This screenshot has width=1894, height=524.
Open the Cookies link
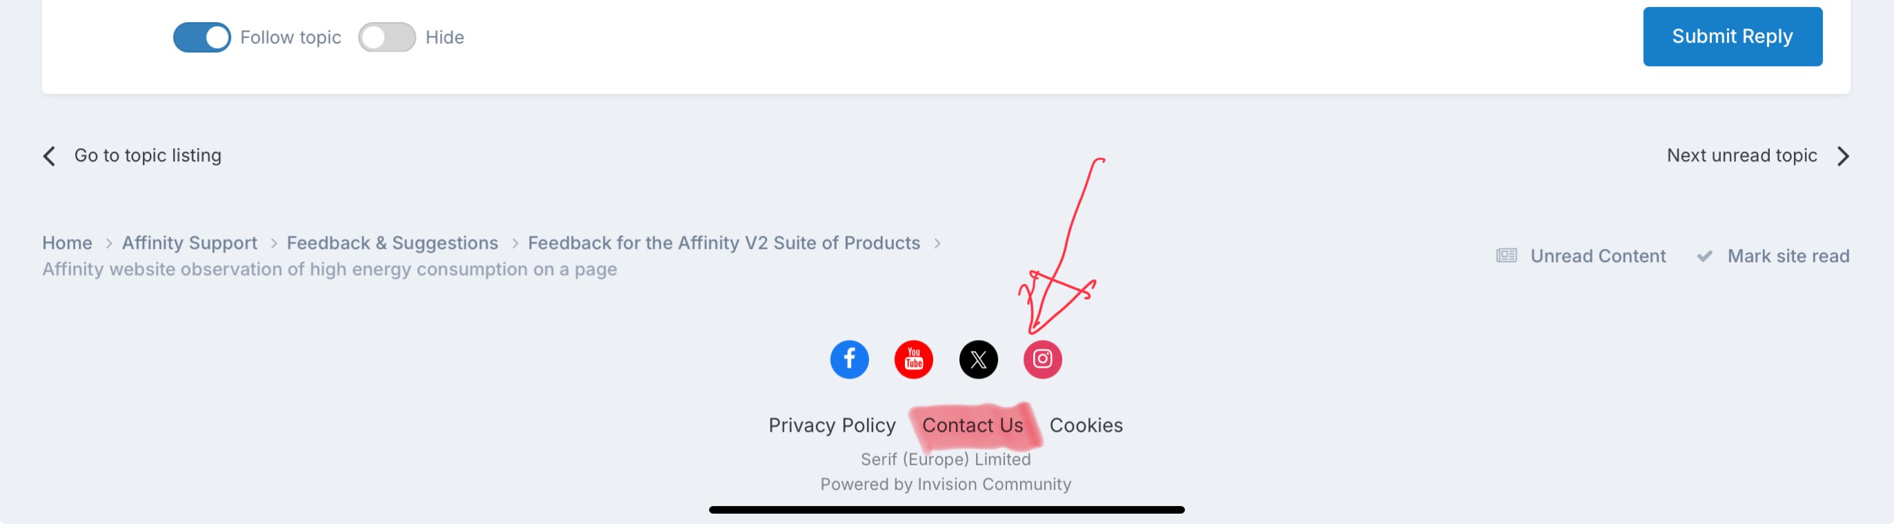(1086, 425)
